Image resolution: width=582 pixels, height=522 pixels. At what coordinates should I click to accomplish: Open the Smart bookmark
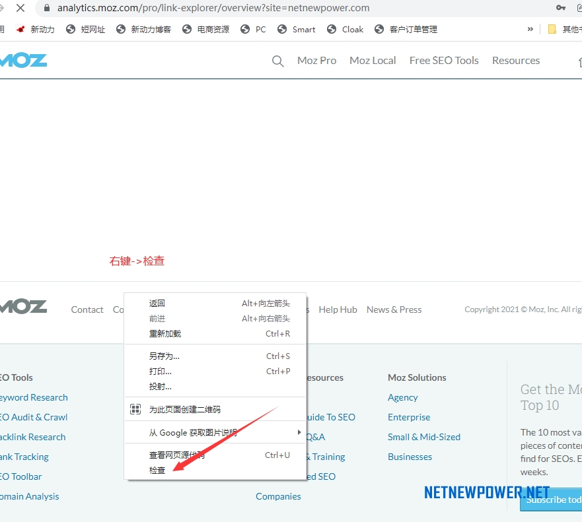click(297, 29)
